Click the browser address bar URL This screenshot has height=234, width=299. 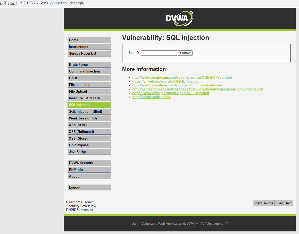click(52, 3)
